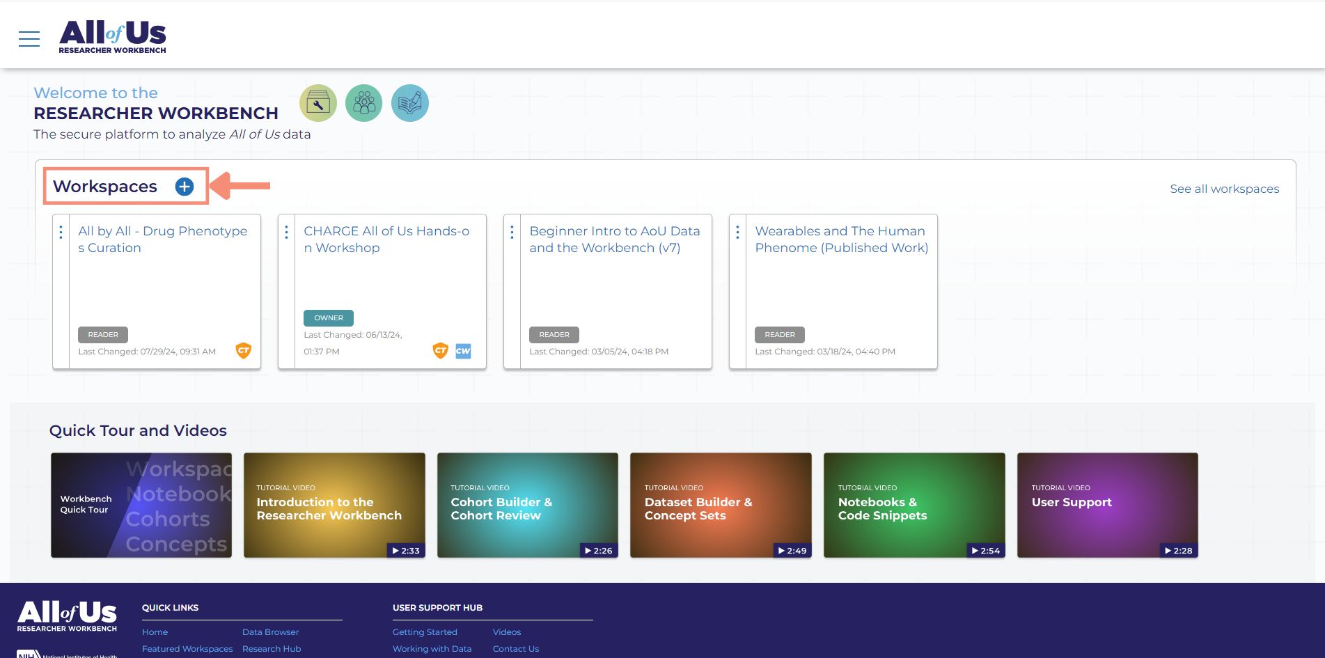Click Last Changed 03/05/24 date text
This screenshot has height=658, width=1325.
(599, 352)
